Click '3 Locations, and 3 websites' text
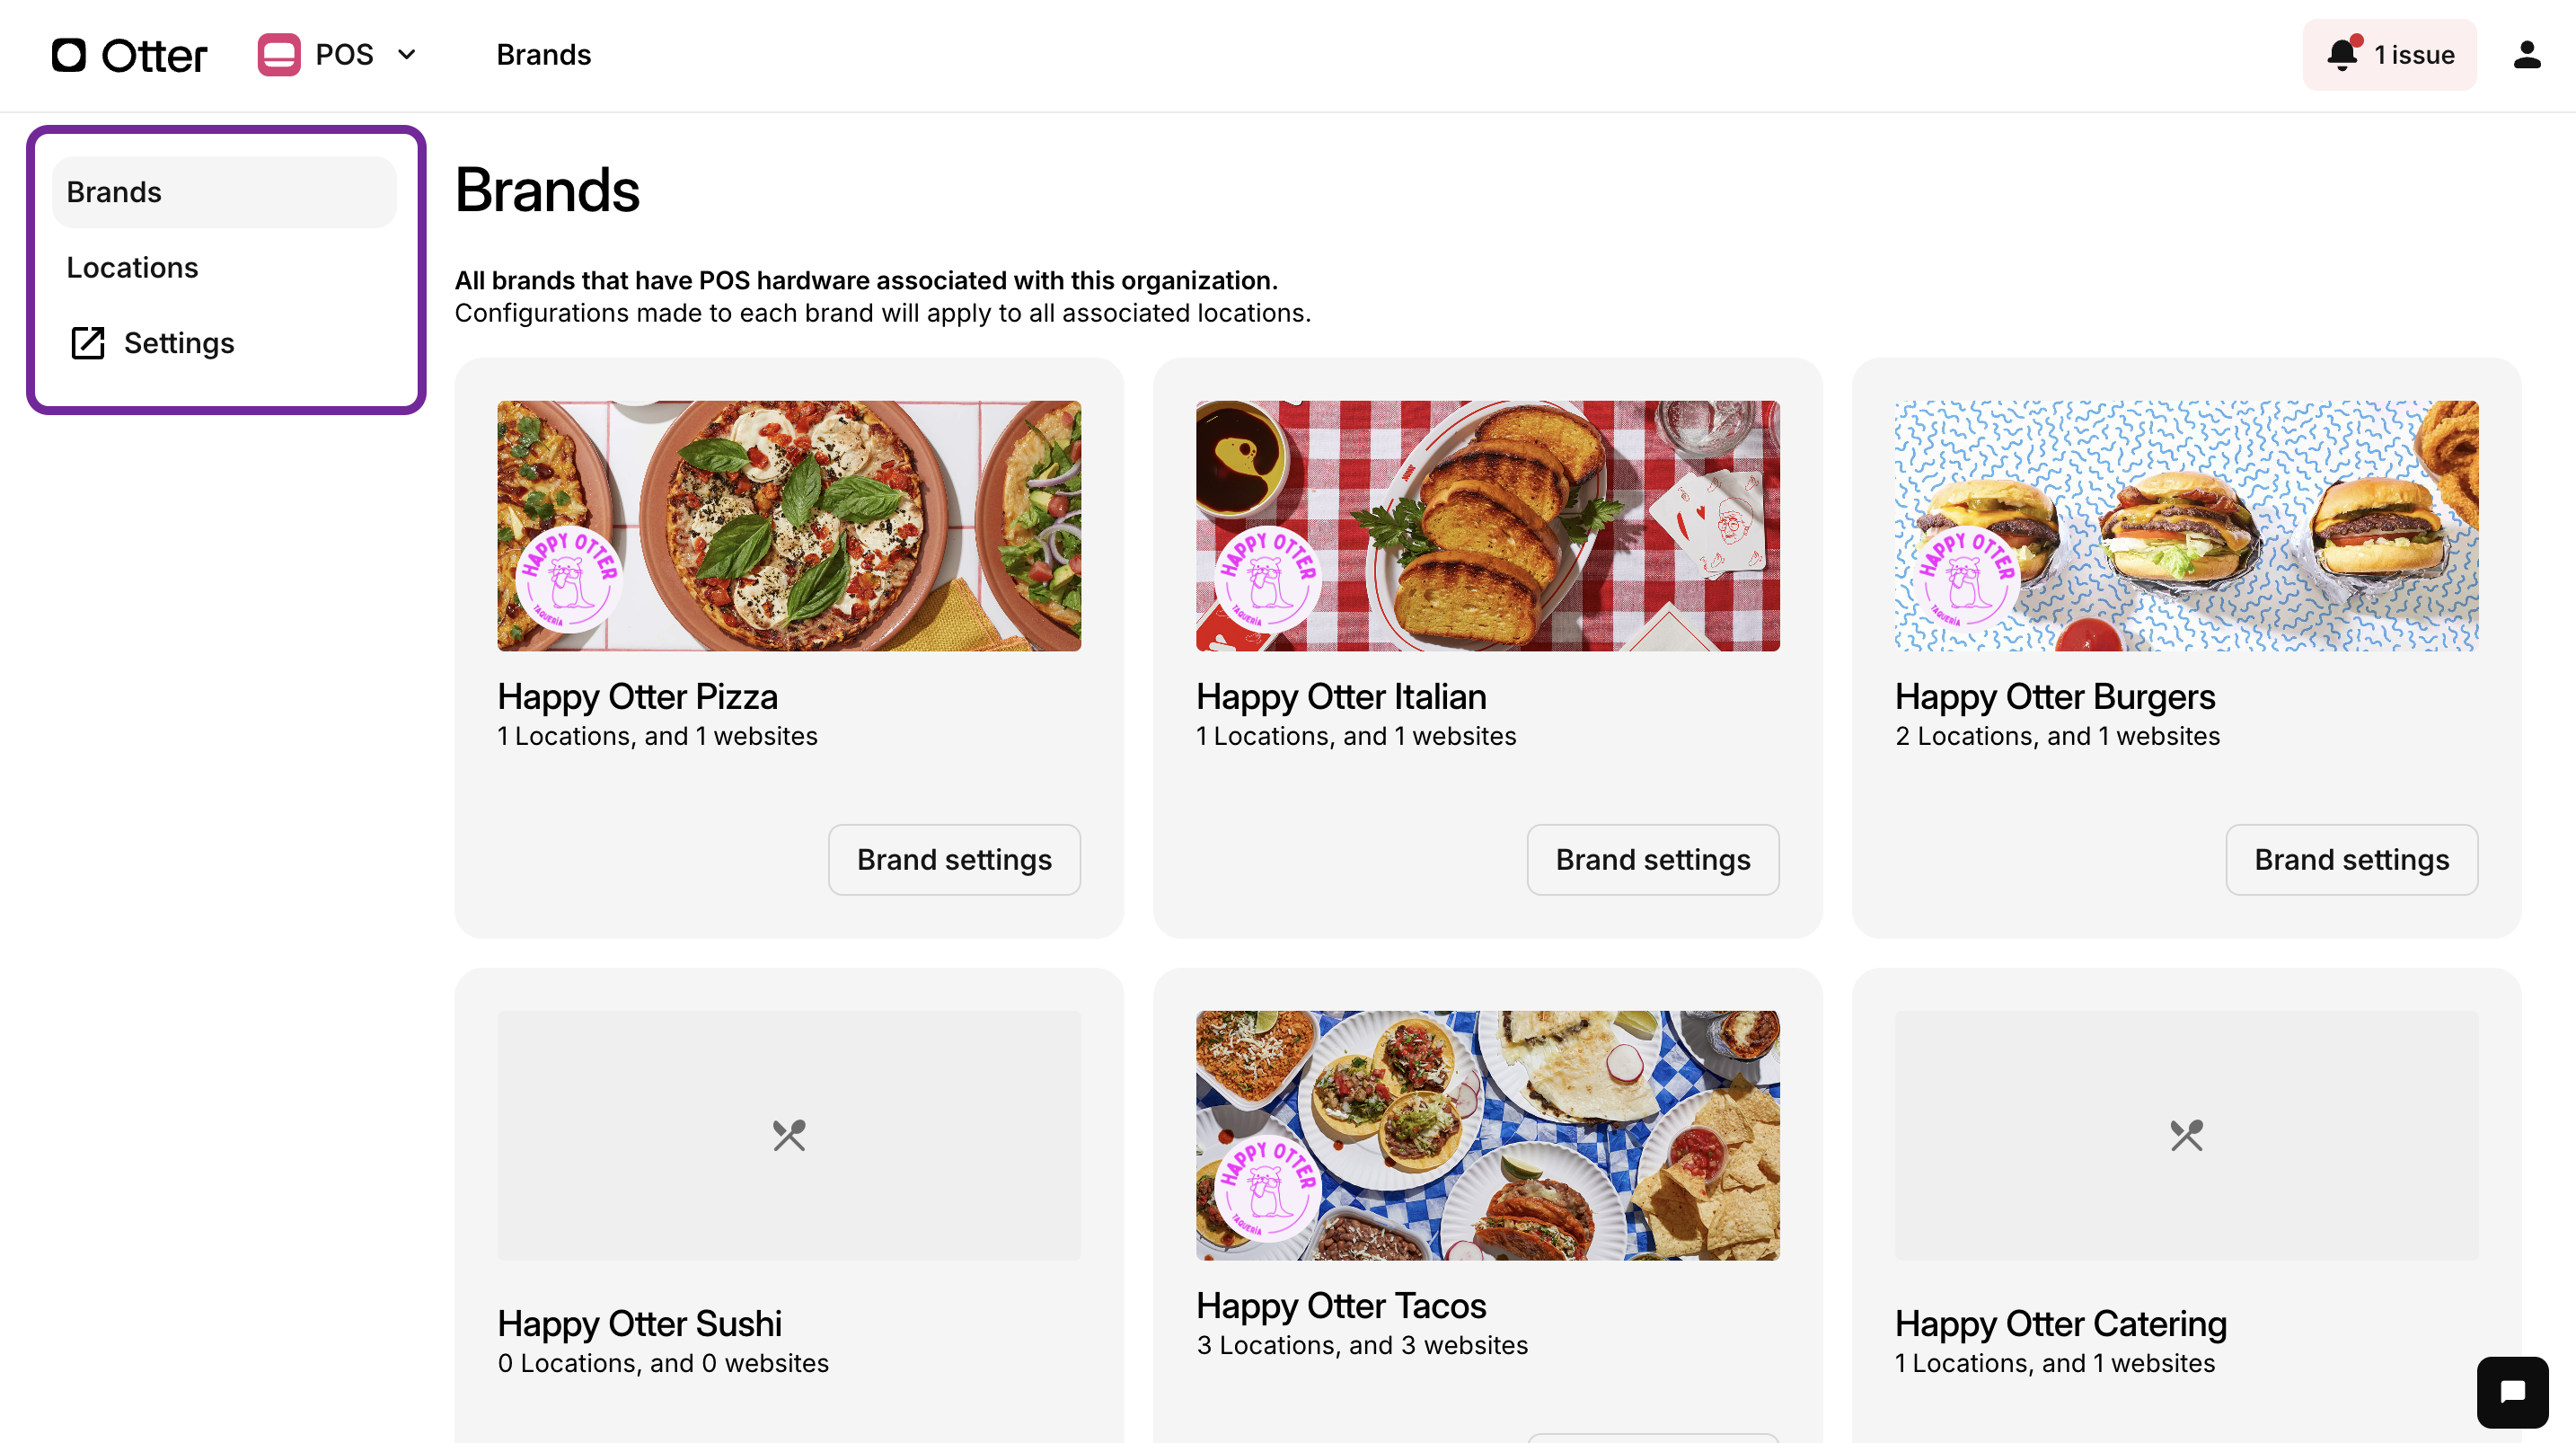Viewport: 2576px width, 1443px height. 1363,1346
